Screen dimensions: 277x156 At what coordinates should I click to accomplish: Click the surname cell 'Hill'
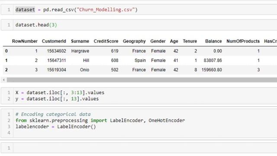tap(86, 61)
